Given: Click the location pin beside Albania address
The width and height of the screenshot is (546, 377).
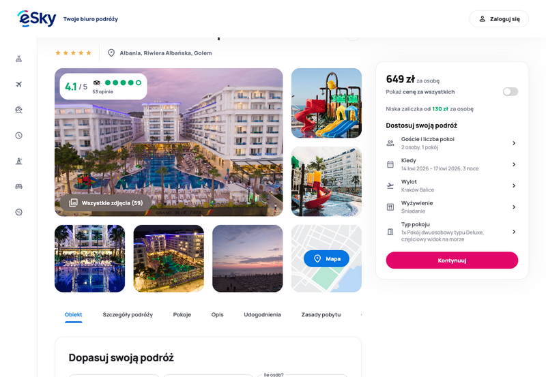Looking at the screenshot, I should pyautogui.click(x=111, y=53).
